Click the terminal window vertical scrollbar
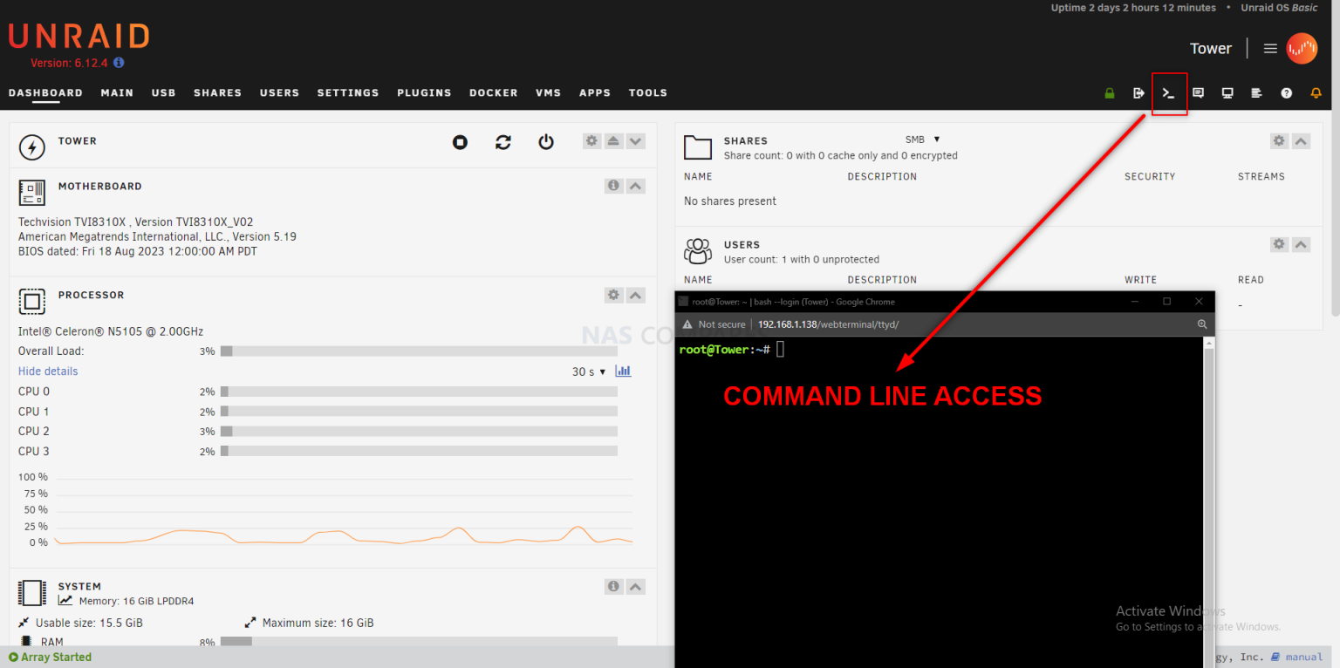The image size is (1340, 668). 1209,502
